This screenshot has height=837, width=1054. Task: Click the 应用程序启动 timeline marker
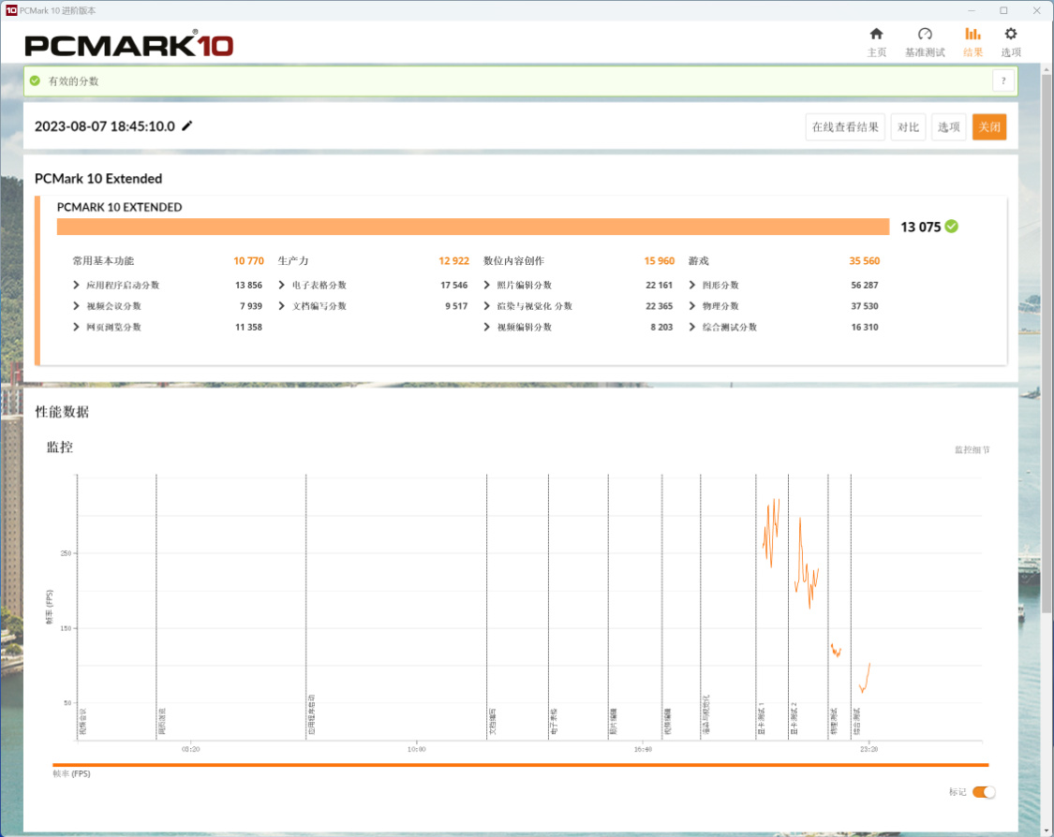[311, 714]
